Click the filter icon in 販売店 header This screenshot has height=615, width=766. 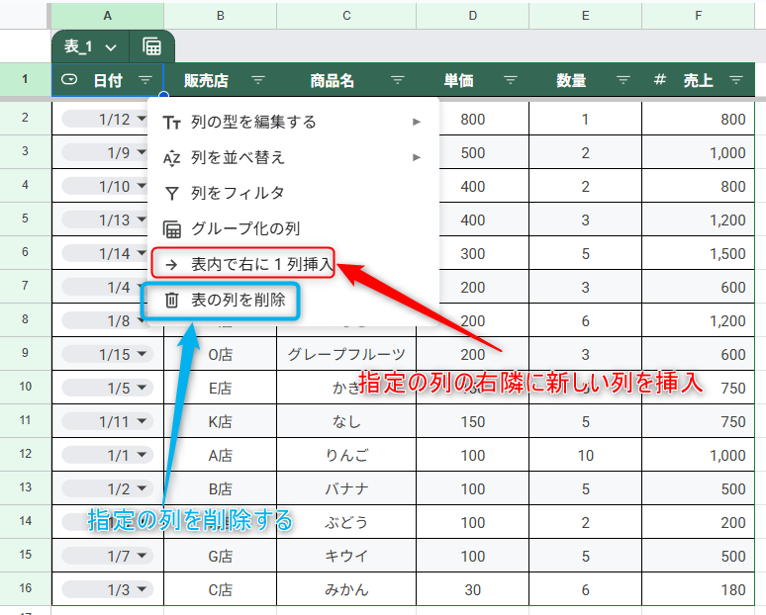point(258,81)
